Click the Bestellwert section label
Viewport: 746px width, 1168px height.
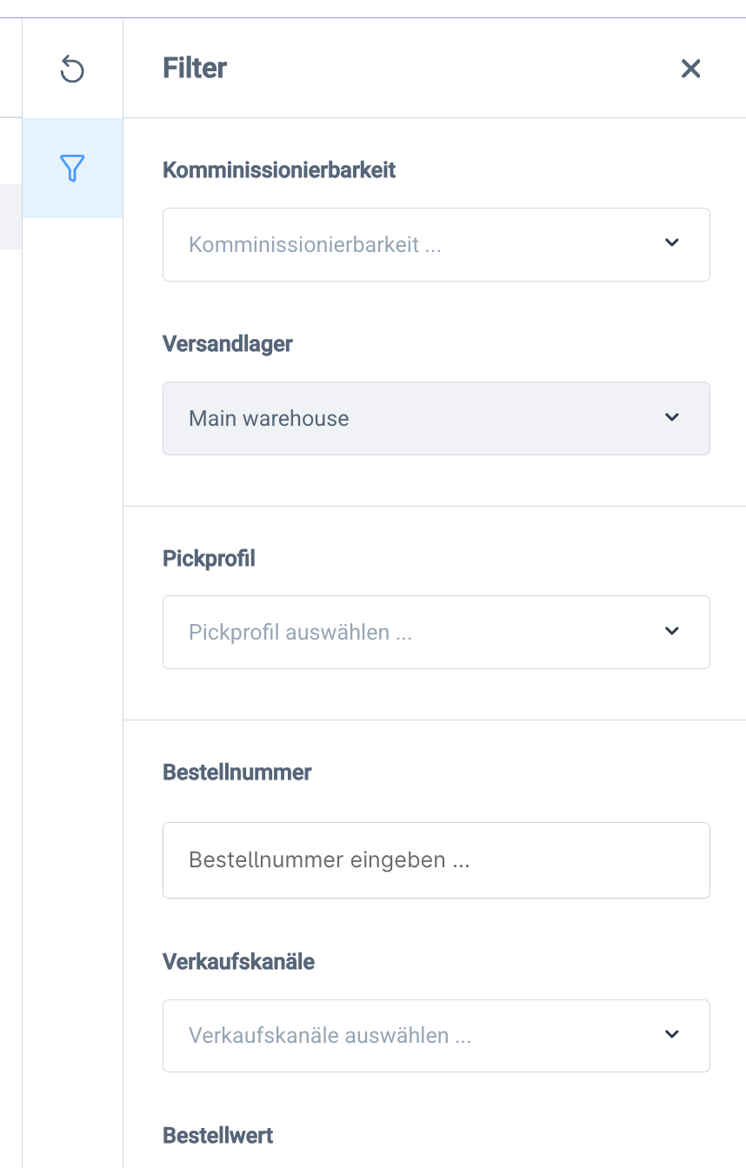click(x=217, y=1135)
